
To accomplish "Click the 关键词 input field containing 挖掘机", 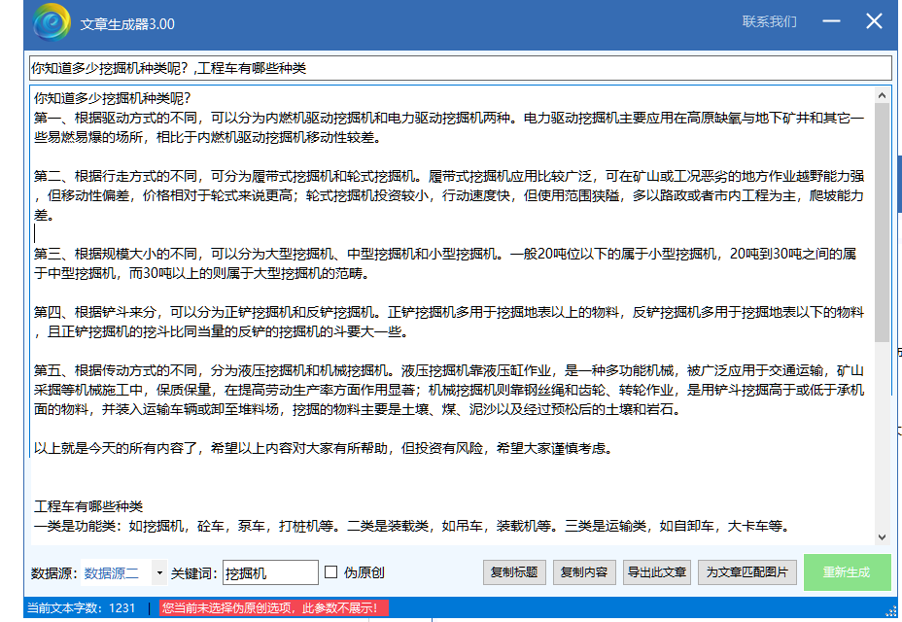I will point(270,572).
